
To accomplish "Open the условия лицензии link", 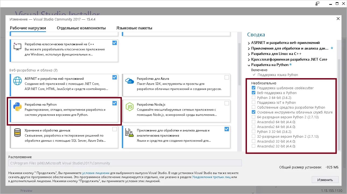I will 96,173.
